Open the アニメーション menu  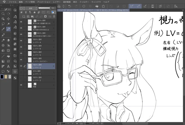(x=44, y=2)
